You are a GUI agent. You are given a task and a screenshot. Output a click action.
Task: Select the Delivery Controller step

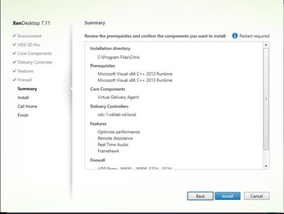coord(35,62)
